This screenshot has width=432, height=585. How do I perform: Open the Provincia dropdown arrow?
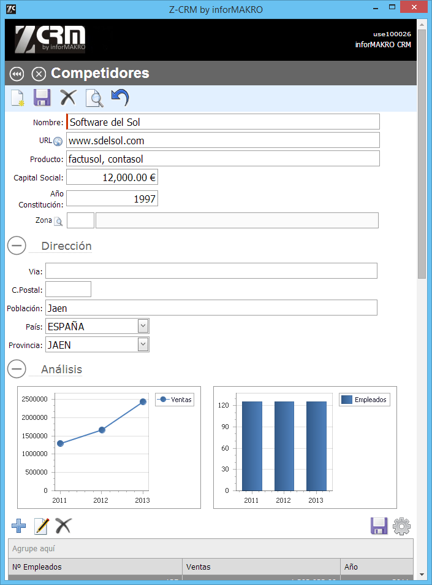(143, 344)
